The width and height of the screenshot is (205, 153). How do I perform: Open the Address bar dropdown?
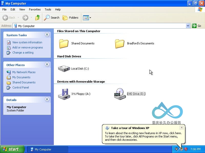pos(188,26)
